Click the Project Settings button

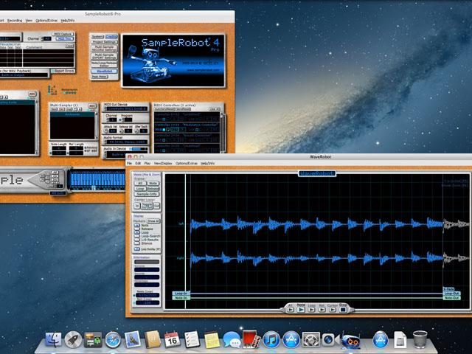tap(104, 42)
